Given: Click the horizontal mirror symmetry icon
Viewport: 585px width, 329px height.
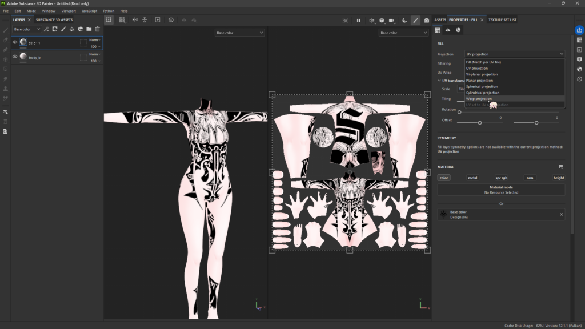Looking at the screenshot, I should coord(135,20).
